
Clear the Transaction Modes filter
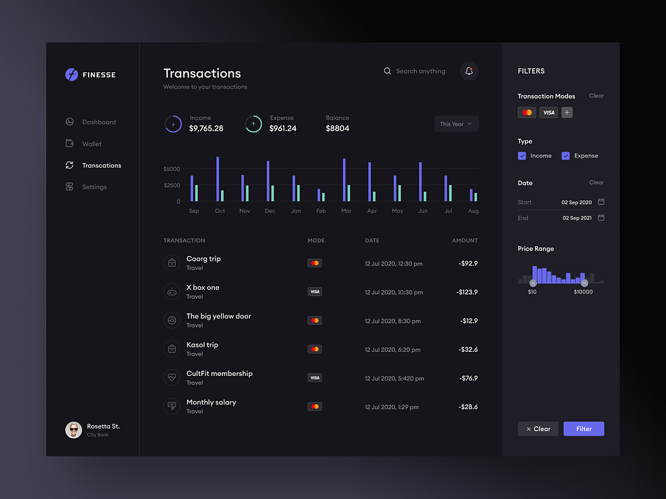596,96
